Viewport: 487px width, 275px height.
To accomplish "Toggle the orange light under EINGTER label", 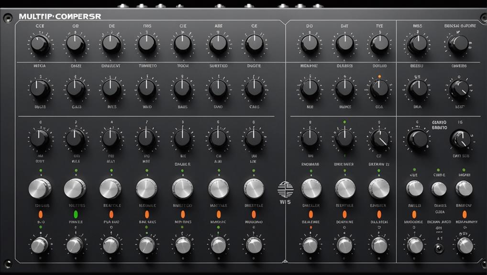I will point(379,214).
